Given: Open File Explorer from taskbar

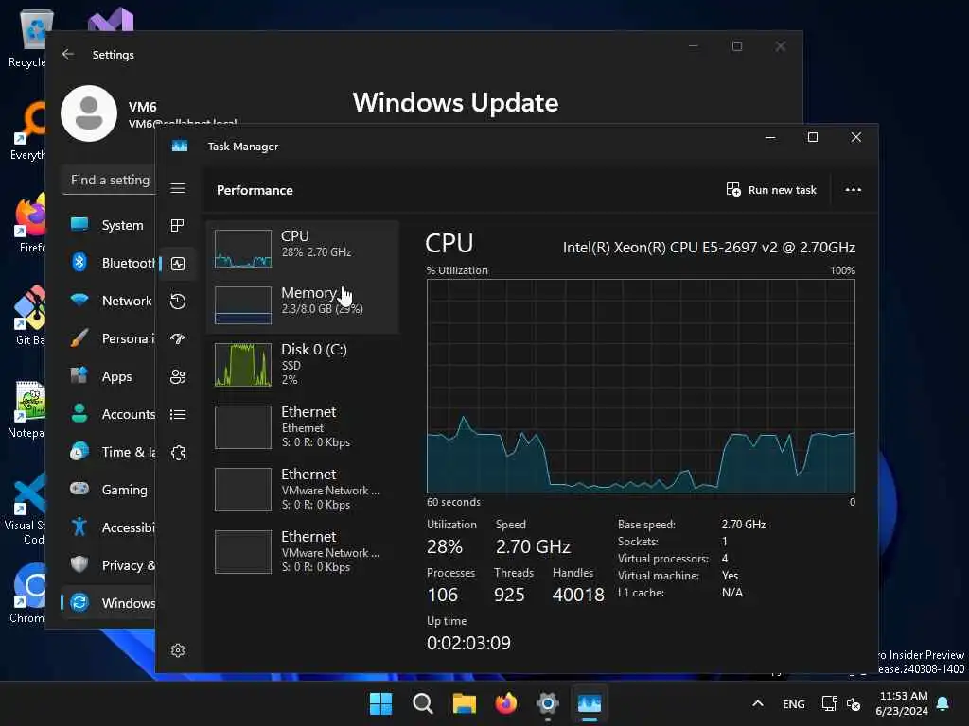Looking at the screenshot, I should click(464, 703).
